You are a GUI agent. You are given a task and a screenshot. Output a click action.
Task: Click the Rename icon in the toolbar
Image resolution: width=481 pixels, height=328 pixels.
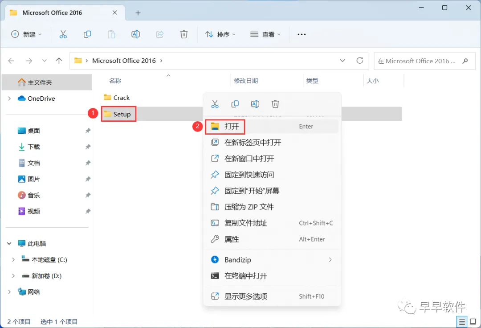tap(135, 34)
